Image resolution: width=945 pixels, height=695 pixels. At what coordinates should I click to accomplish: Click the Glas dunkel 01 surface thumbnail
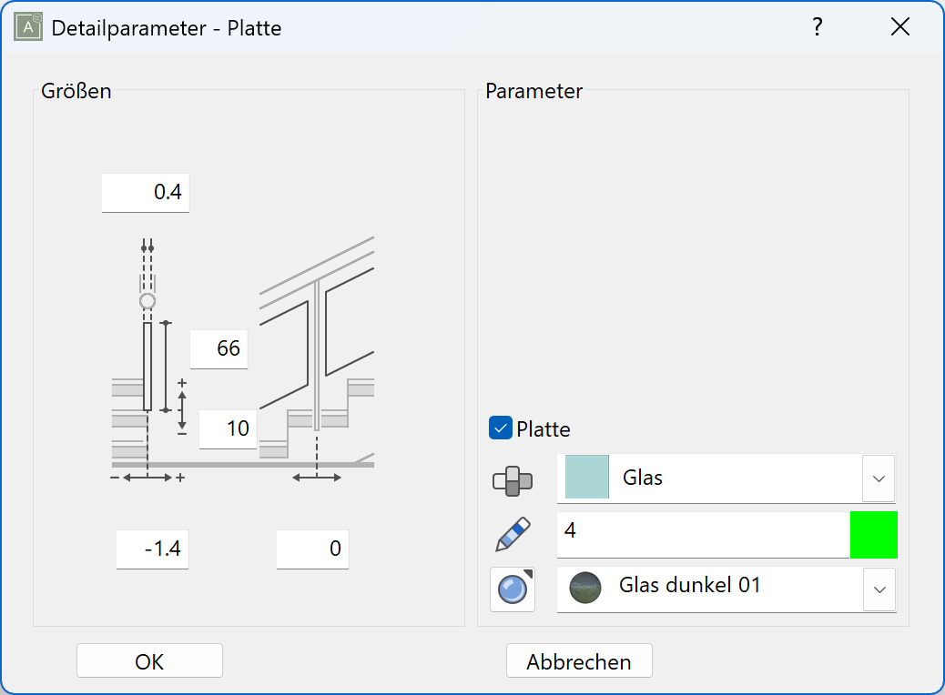[585, 588]
